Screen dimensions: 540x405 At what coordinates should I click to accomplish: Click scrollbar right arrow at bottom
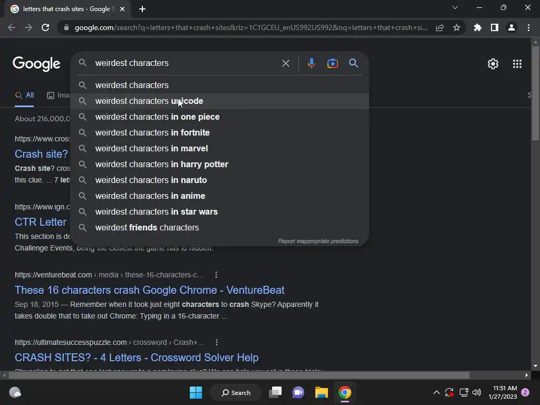[527, 375]
